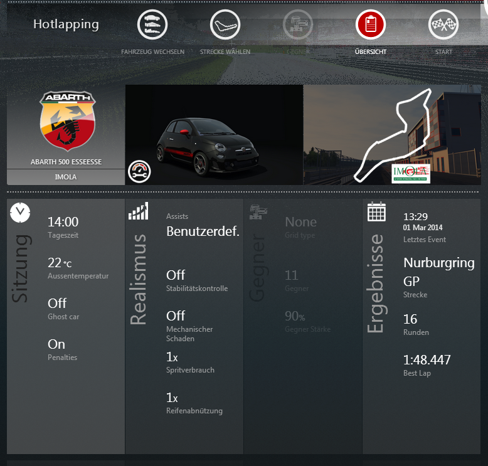This screenshot has width=488, height=466.
Task: Click the Abarth scorpion logo badge
Action: click(67, 121)
